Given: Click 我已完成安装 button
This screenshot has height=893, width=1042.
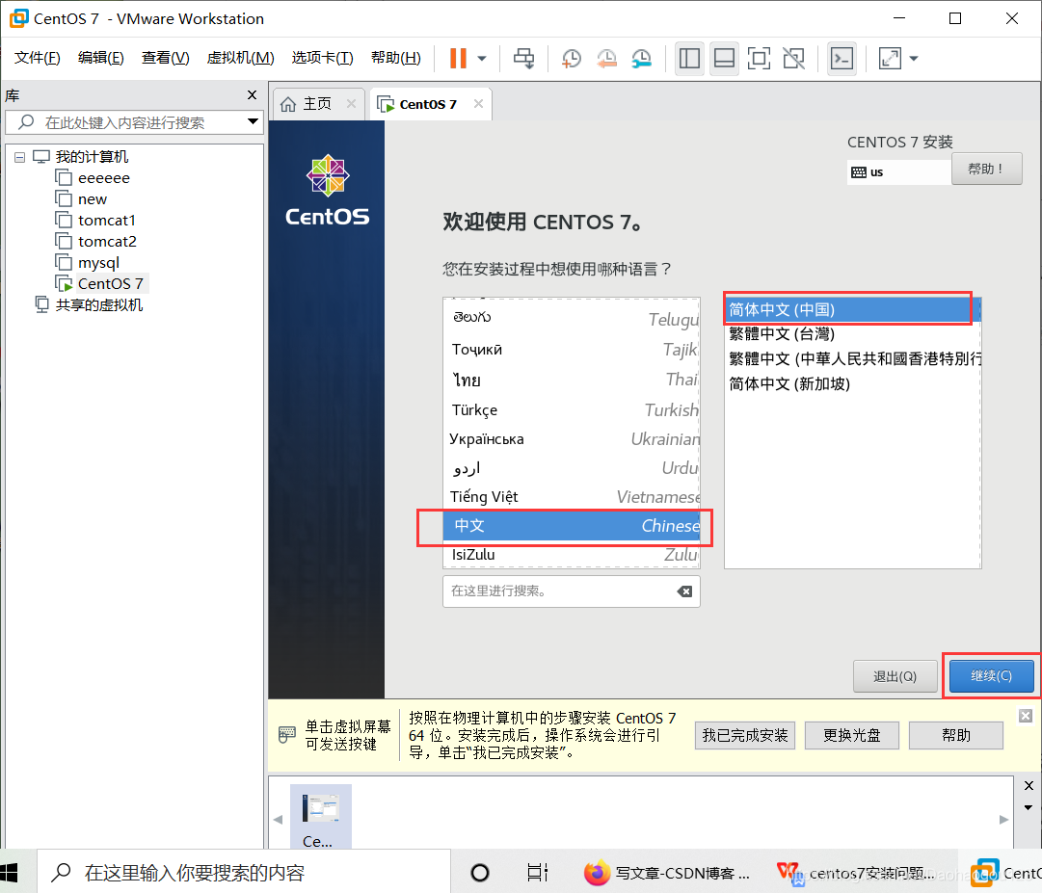Looking at the screenshot, I should pyautogui.click(x=745, y=736).
